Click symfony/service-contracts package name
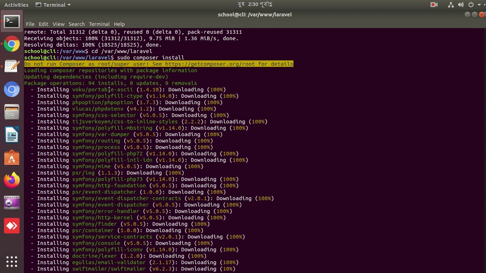This screenshot has width=486, height=273. point(112,237)
